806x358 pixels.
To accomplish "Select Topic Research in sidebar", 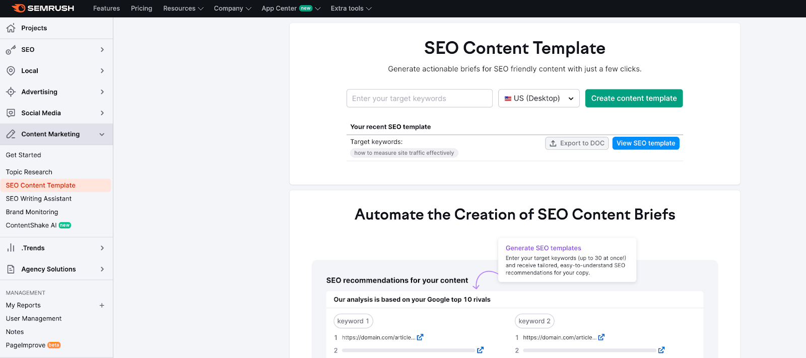I will click(29, 172).
